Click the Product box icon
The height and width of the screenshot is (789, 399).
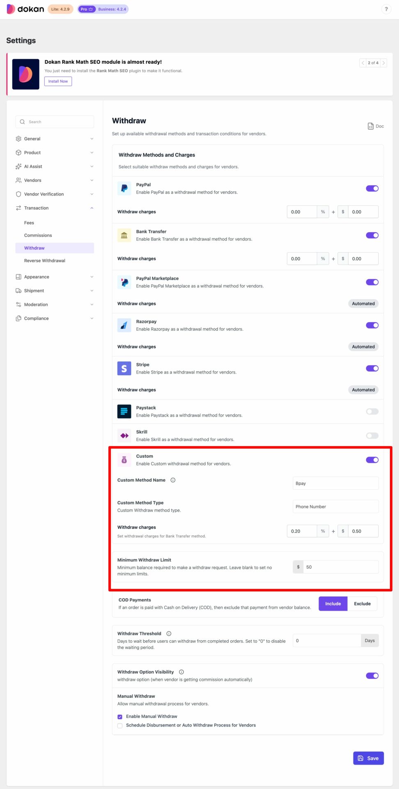click(x=18, y=152)
